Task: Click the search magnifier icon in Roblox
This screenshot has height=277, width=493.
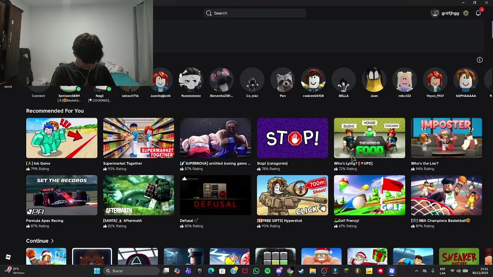Action: click(x=209, y=13)
